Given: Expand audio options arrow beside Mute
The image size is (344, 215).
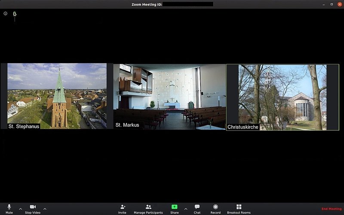Looking at the screenshot, I should pos(20,209).
